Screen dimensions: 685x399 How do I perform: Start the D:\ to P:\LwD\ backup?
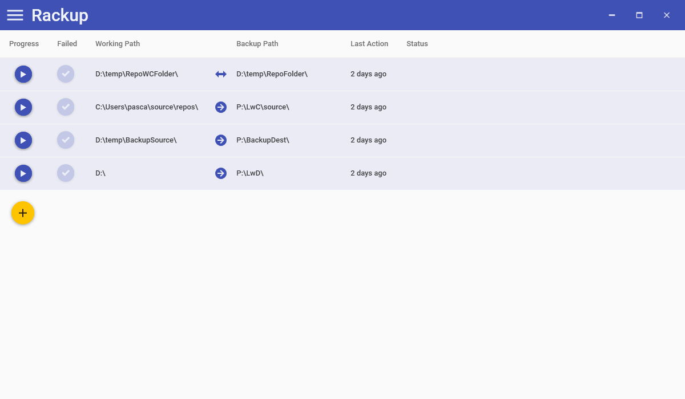23,173
